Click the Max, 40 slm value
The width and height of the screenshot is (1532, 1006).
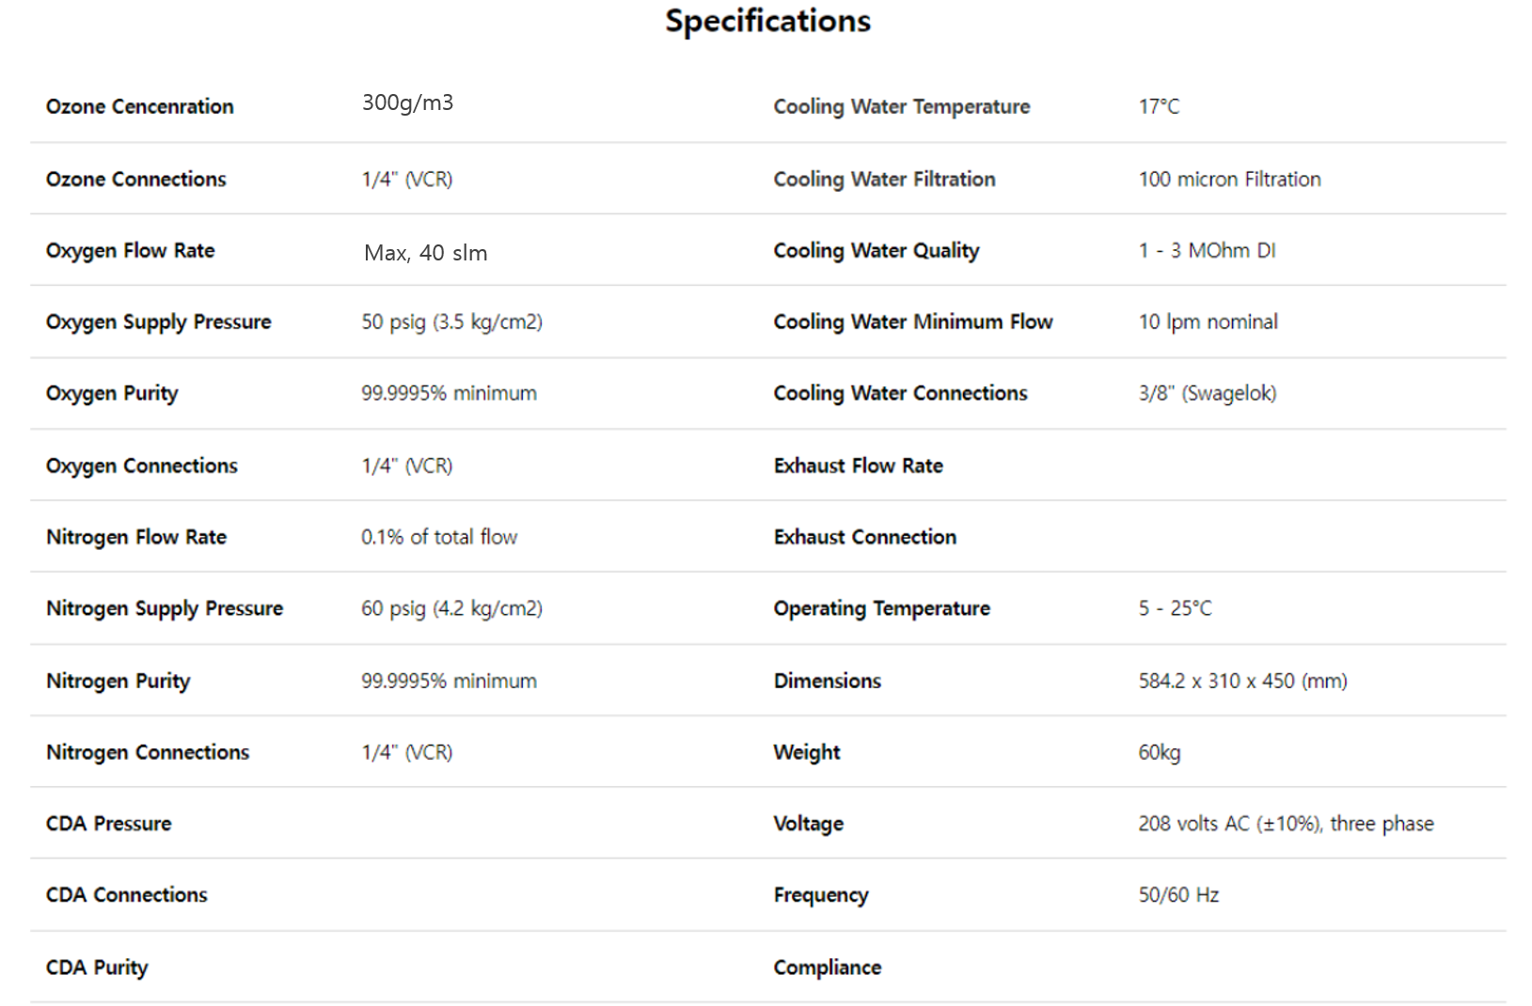425,253
